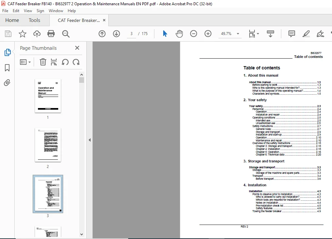Open the Sign menu
The image size is (332, 239).
pos(40,11)
